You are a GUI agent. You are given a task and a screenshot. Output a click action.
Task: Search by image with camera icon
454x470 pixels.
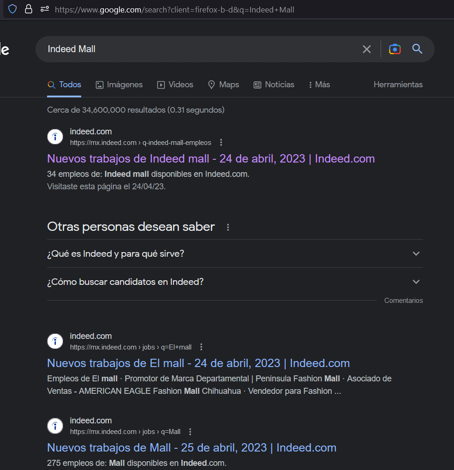click(x=394, y=49)
